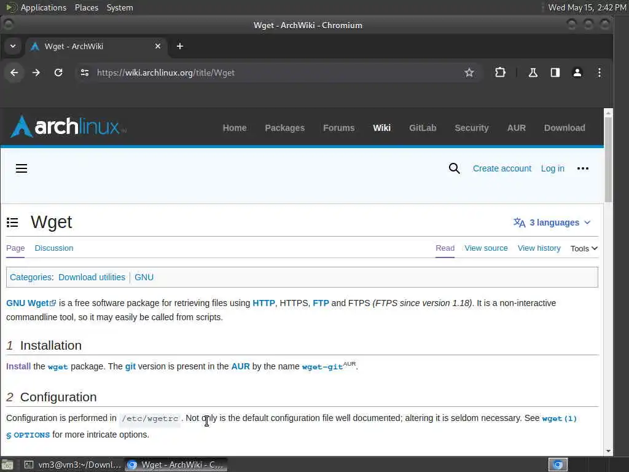The image size is (629, 472).
Task: Close the Wget - ArchWiki tab
Action: pyautogui.click(x=158, y=46)
